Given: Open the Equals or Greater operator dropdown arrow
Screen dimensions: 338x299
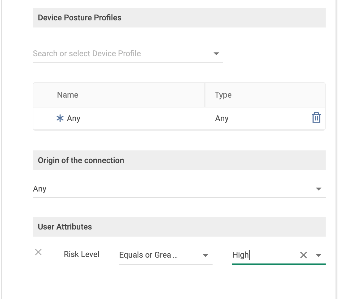Looking at the screenshot, I should (205, 255).
